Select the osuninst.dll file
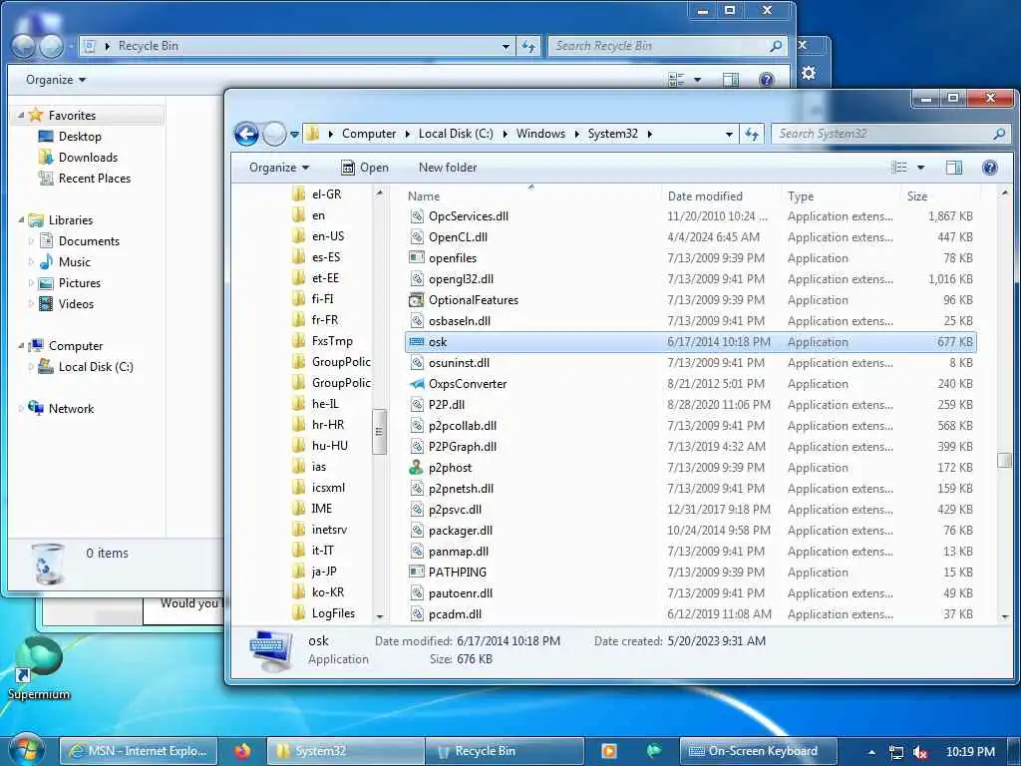The image size is (1021, 766). point(691,363)
